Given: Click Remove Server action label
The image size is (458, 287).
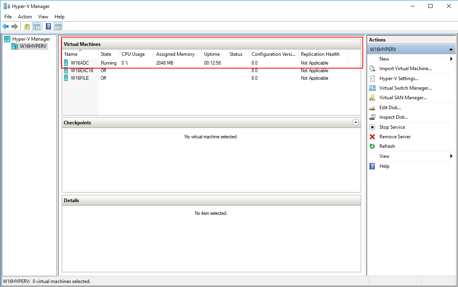Looking at the screenshot, I should 395,137.
